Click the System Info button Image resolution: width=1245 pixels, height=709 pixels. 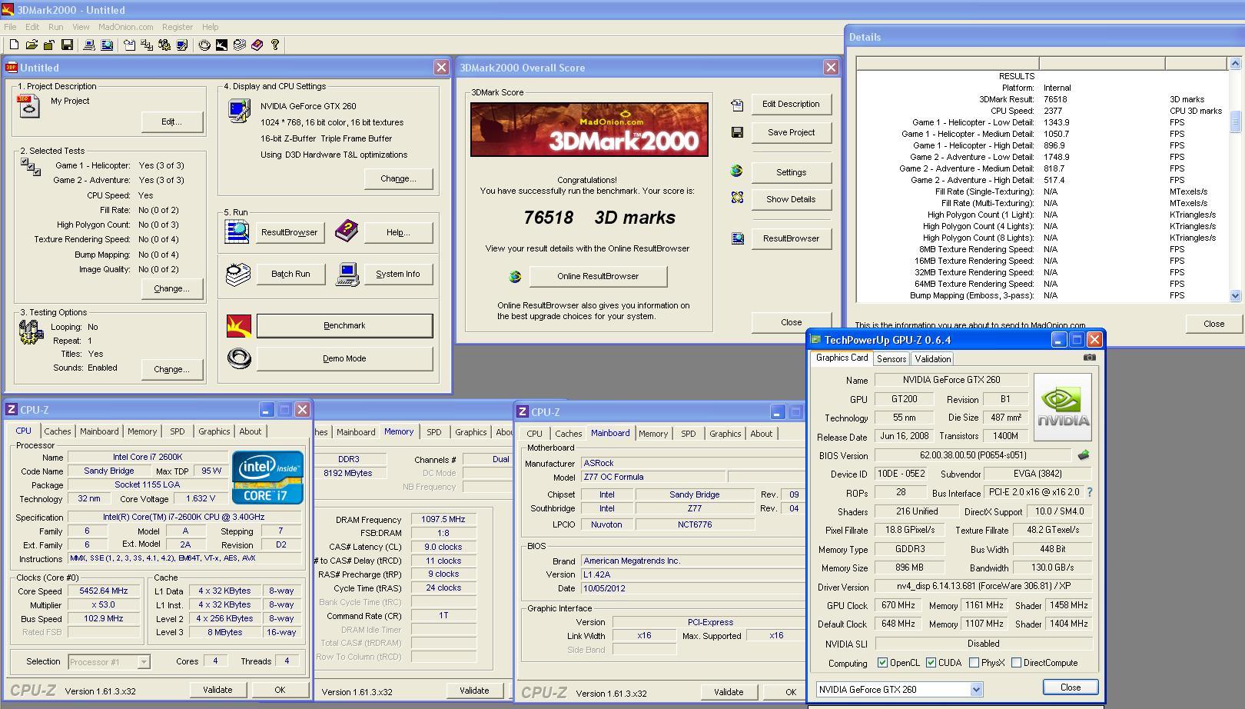point(397,275)
